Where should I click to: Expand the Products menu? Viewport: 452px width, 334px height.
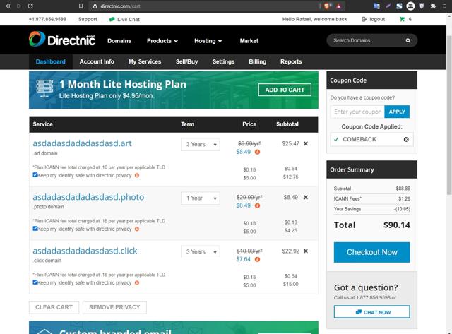[162, 41]
